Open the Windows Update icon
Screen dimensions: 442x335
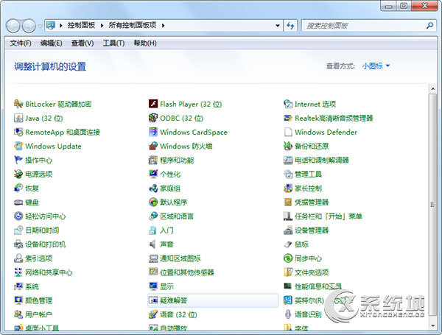tap(18, 146)
